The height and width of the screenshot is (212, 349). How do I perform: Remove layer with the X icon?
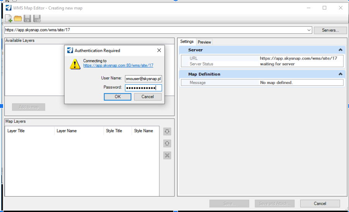(167, 155)
